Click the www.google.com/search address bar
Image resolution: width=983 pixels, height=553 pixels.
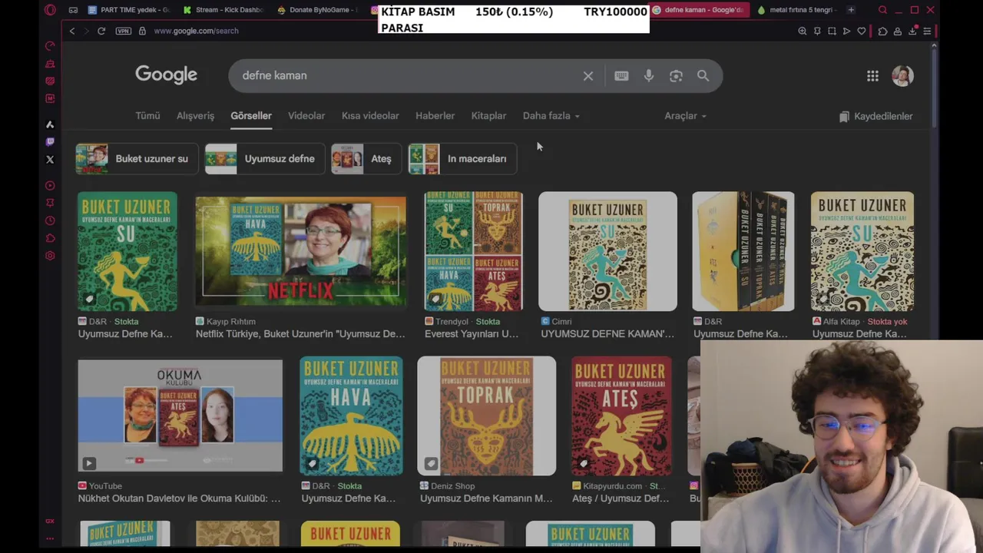point(196,31)
